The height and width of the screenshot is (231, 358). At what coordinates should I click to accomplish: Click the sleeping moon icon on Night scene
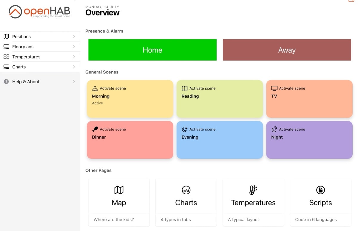[274, 129]
